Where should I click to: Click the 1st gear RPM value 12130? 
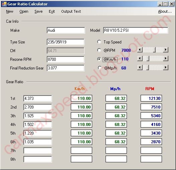[151, 98]
